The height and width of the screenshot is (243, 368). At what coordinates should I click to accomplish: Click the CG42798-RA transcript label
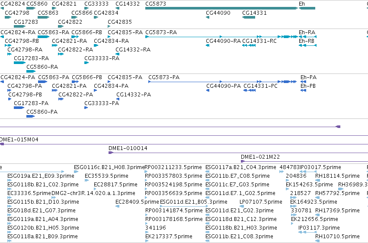point(25,49)
